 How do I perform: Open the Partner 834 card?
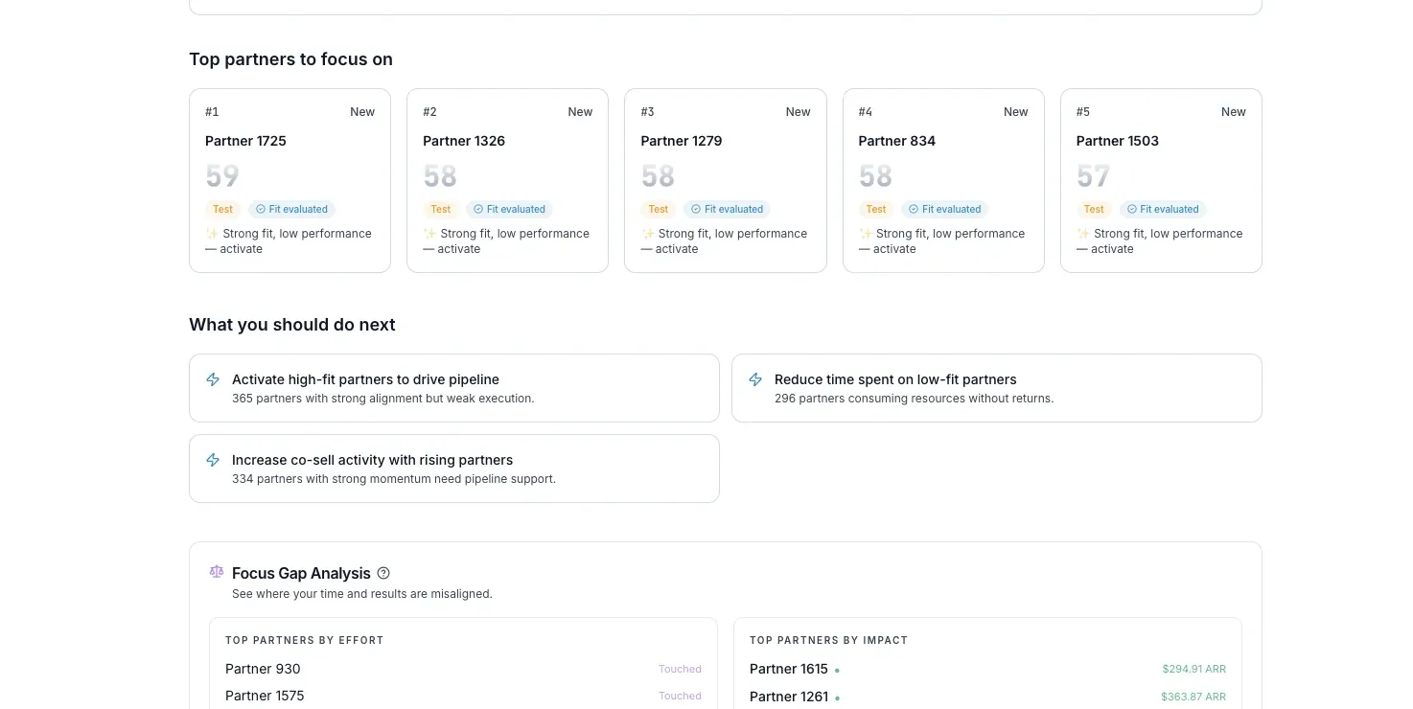click(943, 180)
